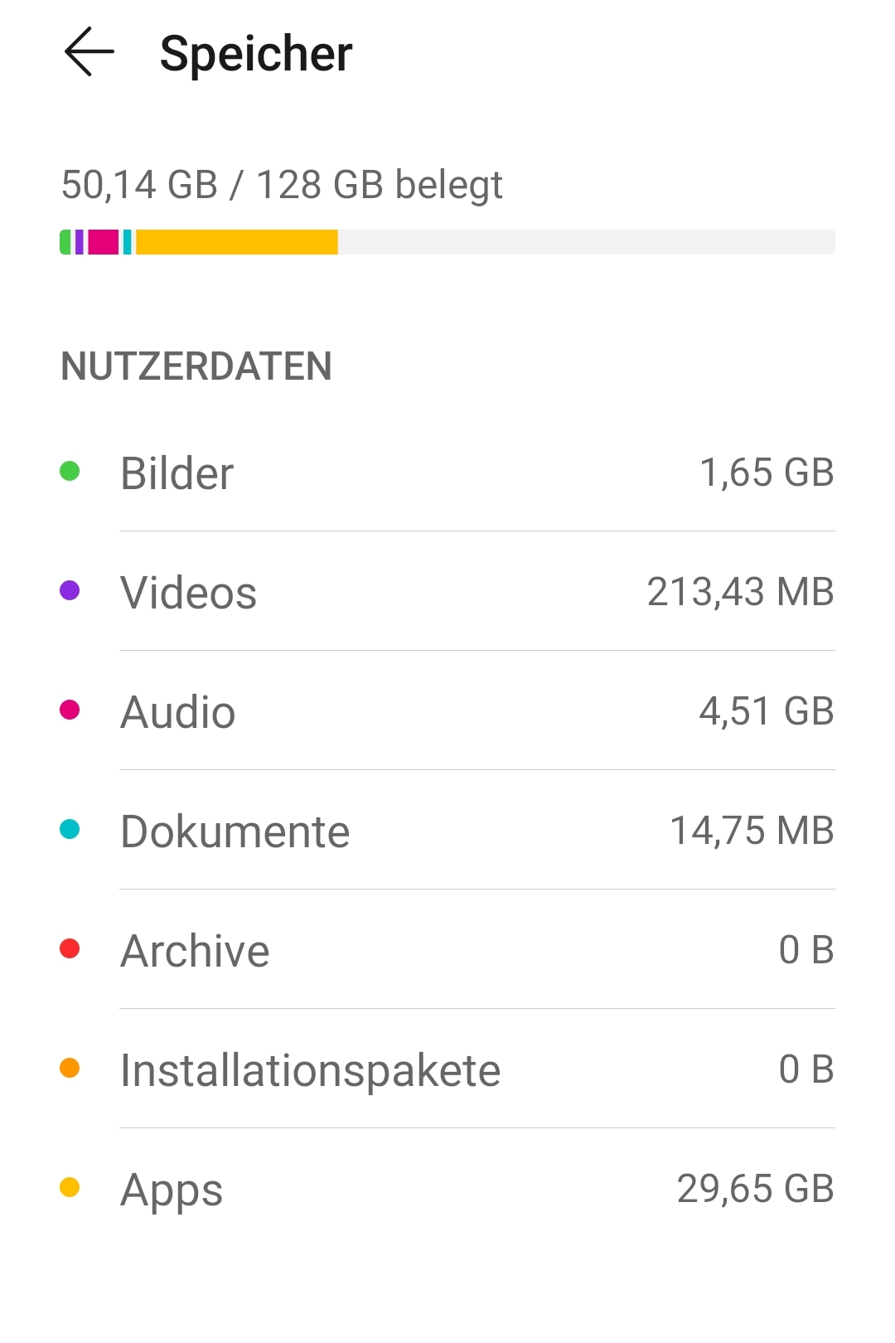Click the 29,65 GB Apps size value
This screenshot has height=1343, width=895.
pos(755,1189)
